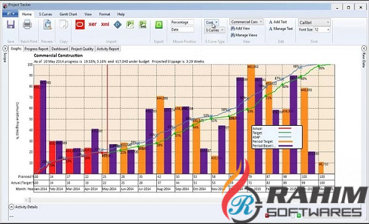Click Add View binoculars button
369x224 pixels.
240,28
